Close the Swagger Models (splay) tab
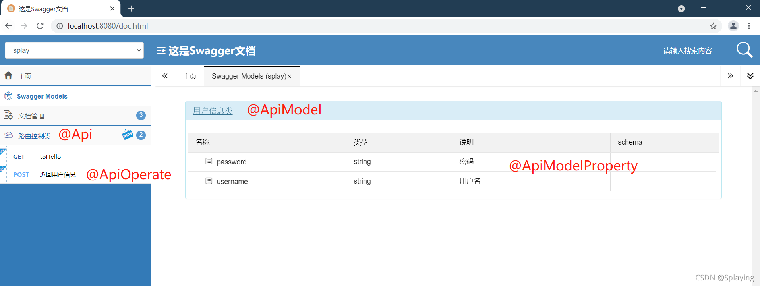 290,77
